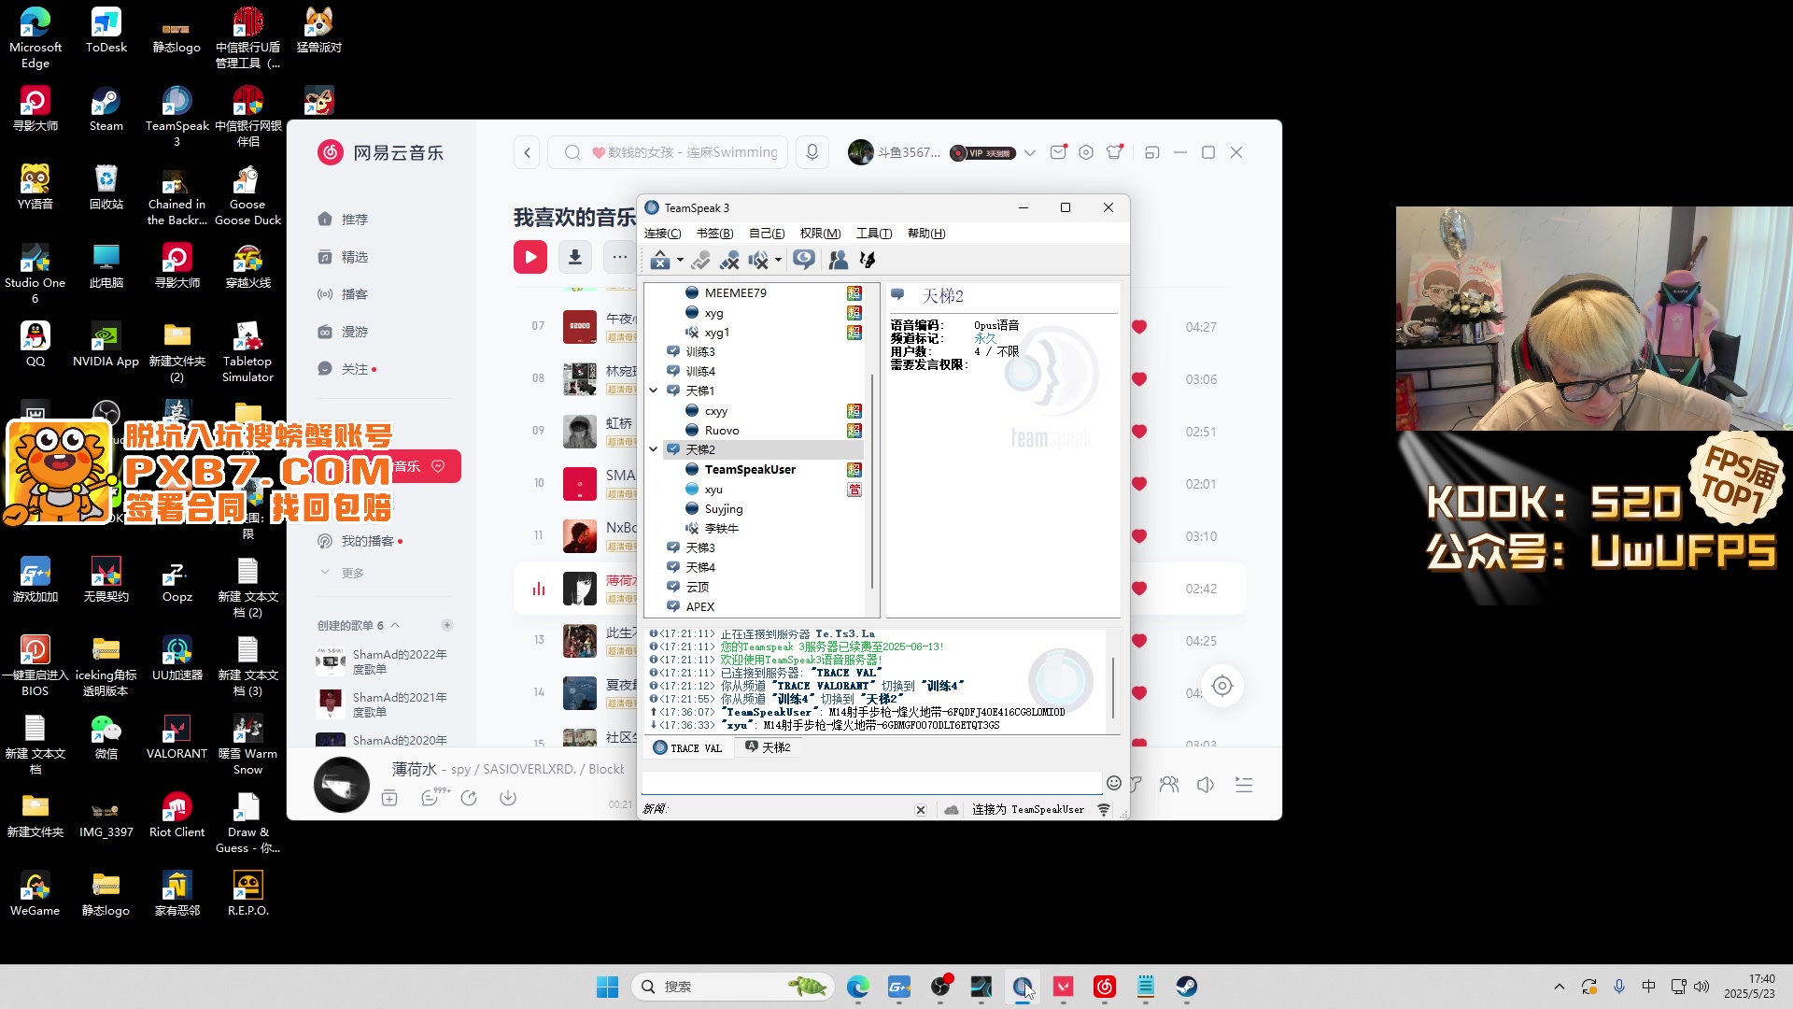The width and height of the screenshot is (1793, 1009).
Task: Click the speech-bubble eye icon in TeamSpeak toolbar
Action: tap(804, 260)
